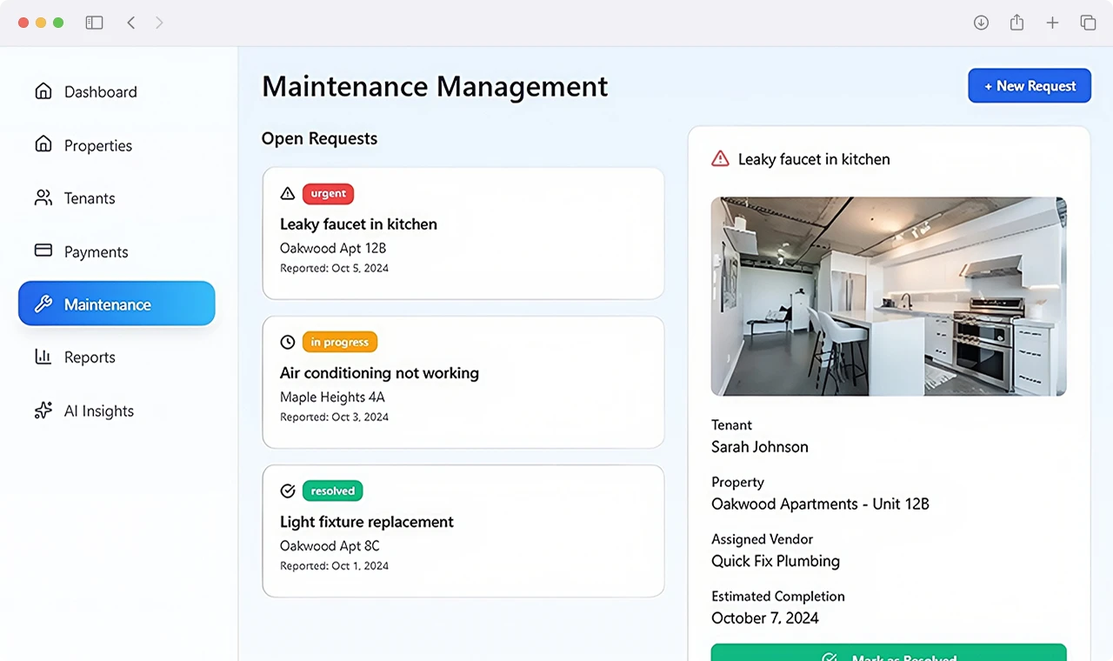This screenshot has width=1113, height=661.
Task: Click the check circle on Light fixture card
Action: click(x=288, y=491)
